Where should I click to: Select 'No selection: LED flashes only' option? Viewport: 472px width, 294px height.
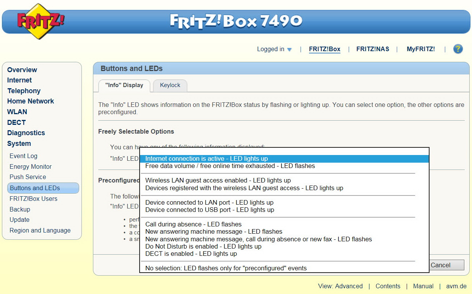(x=284, y=268)
